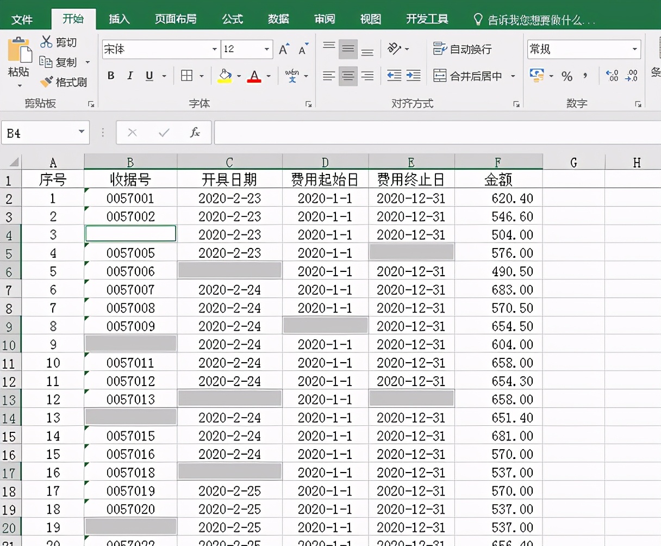Toggle italic formatting
661x546 pixels.
[130, 76]
